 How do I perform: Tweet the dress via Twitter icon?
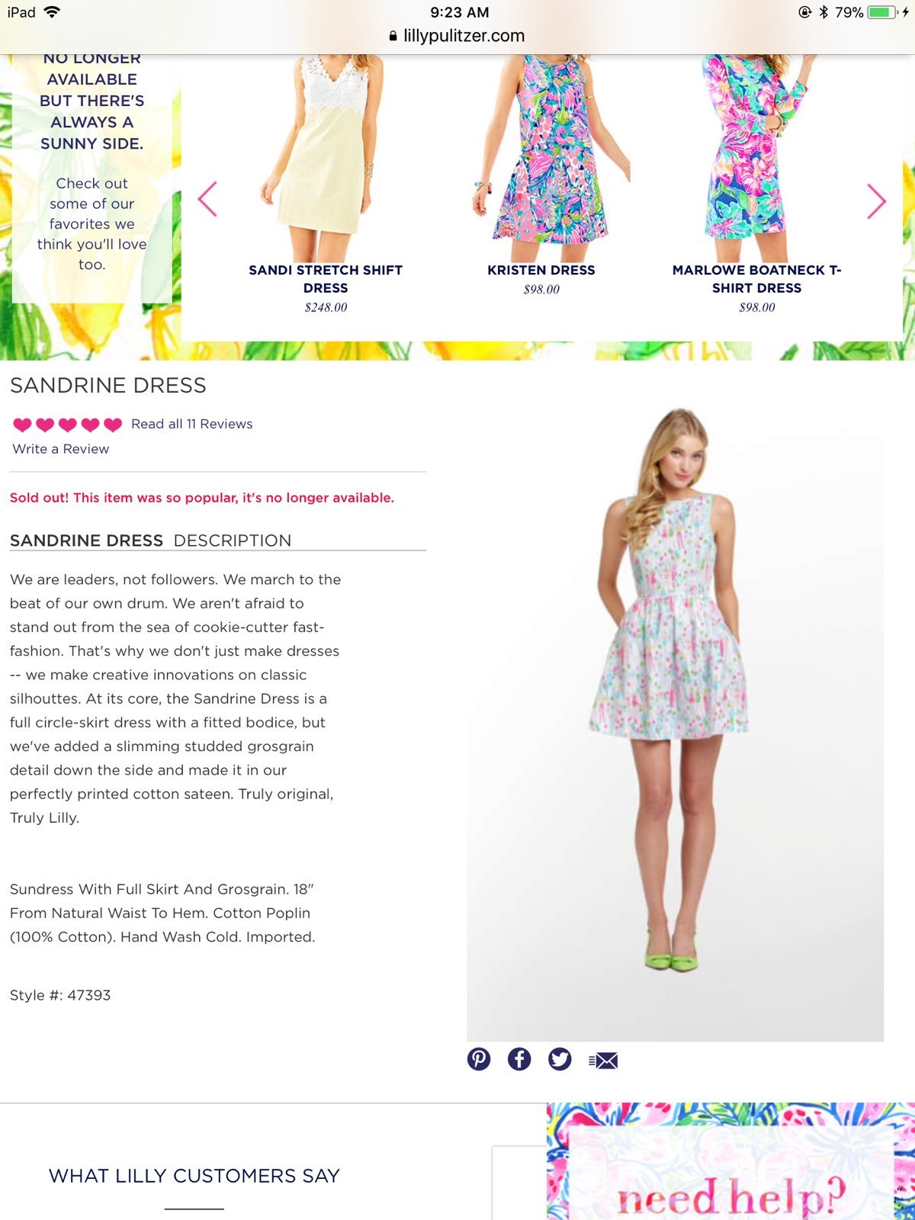tap(560, 1058)
